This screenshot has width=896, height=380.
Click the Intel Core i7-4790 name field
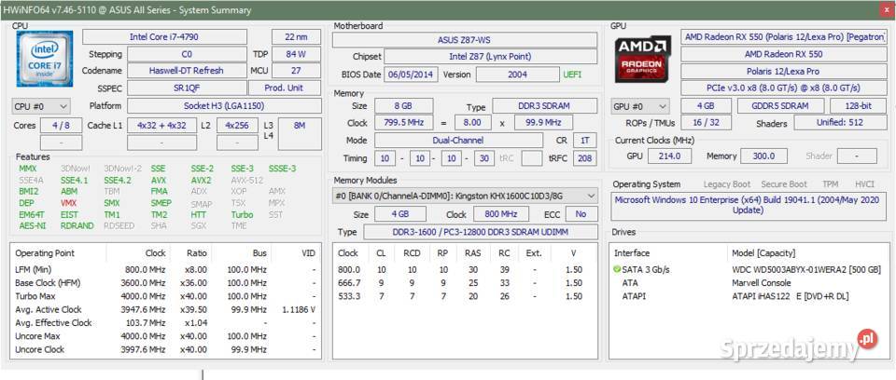[164, 37]
